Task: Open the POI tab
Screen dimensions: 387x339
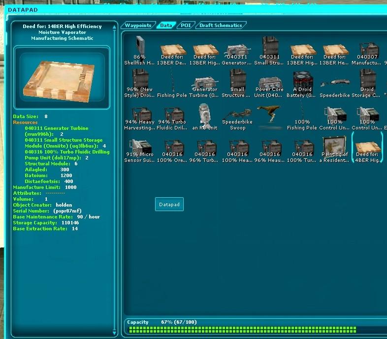Action: pyautogui.click(x=186, y=25)
